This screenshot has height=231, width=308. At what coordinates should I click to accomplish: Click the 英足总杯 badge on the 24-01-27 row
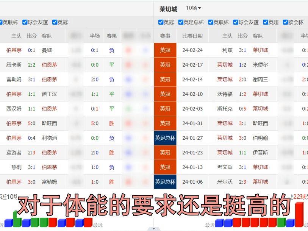[x=165, y=138]
